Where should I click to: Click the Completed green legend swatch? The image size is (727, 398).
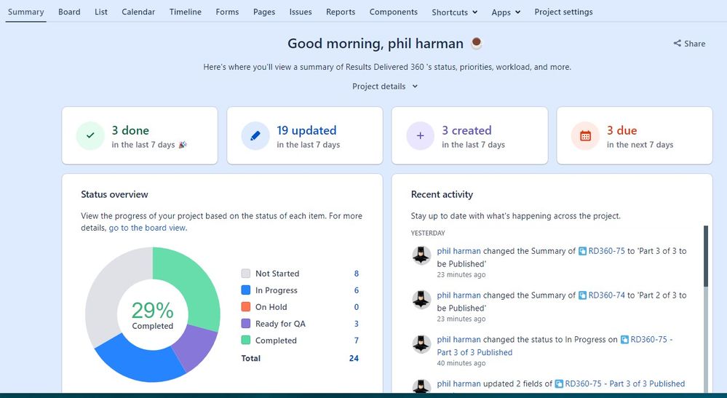click(x=246, y=340)
